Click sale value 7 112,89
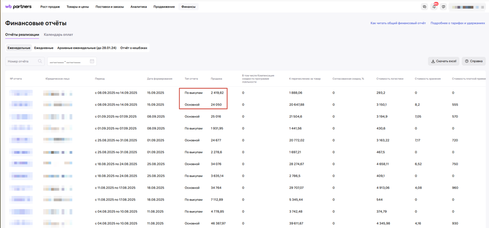The width and height of the screenshot is (489, 228). coord(217,199)
